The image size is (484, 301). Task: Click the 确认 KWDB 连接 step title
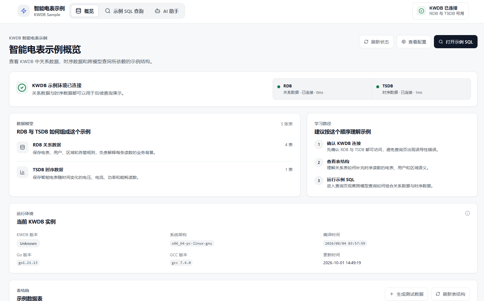tap(344, 143)
